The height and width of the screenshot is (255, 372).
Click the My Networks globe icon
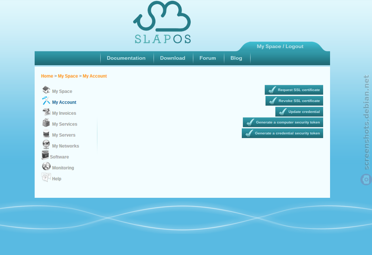click(46, 144)
